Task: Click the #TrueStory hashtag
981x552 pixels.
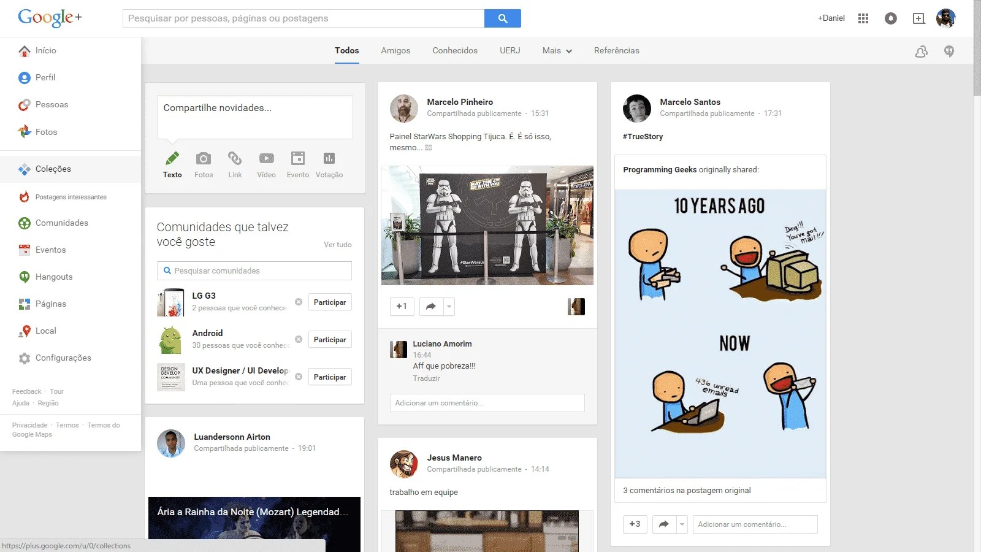Action: coord(643,137)
